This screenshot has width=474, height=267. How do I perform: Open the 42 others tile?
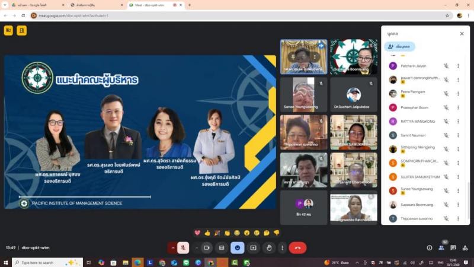point(303,208)
